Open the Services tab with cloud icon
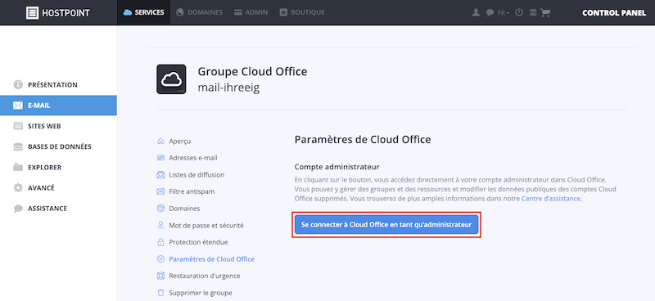Screen dimensions: 655x301 [144, 12]
